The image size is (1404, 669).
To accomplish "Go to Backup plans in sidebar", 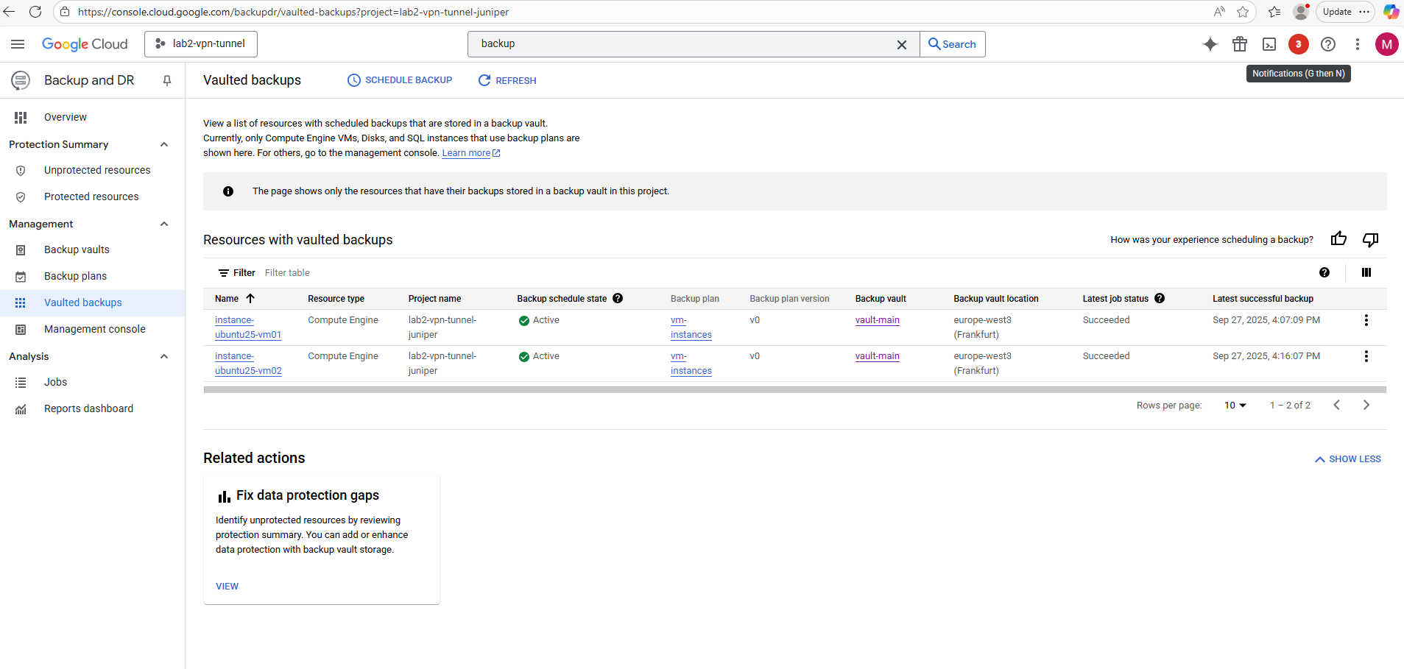I will point(75,276).
